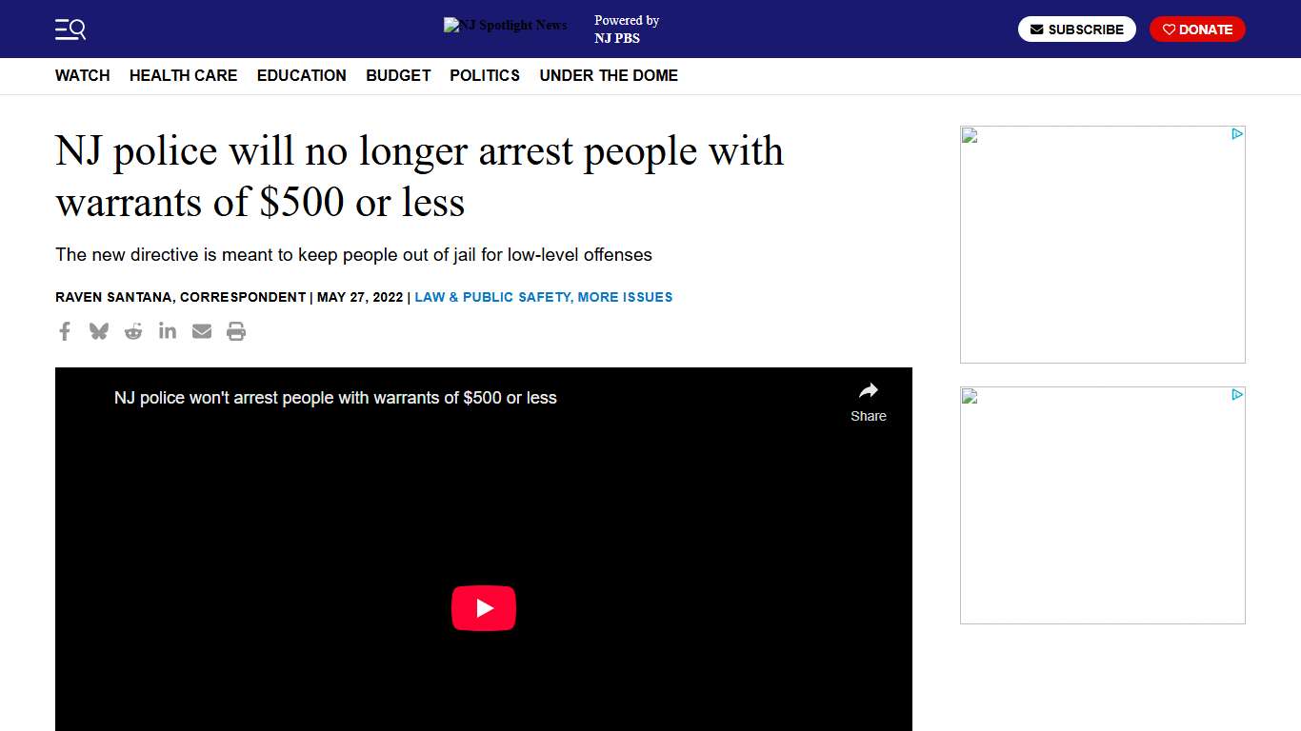The height and width of the screenshot is (731, 1301).
Task: Open the Share options on YouTube player
Action: point(868,400)
